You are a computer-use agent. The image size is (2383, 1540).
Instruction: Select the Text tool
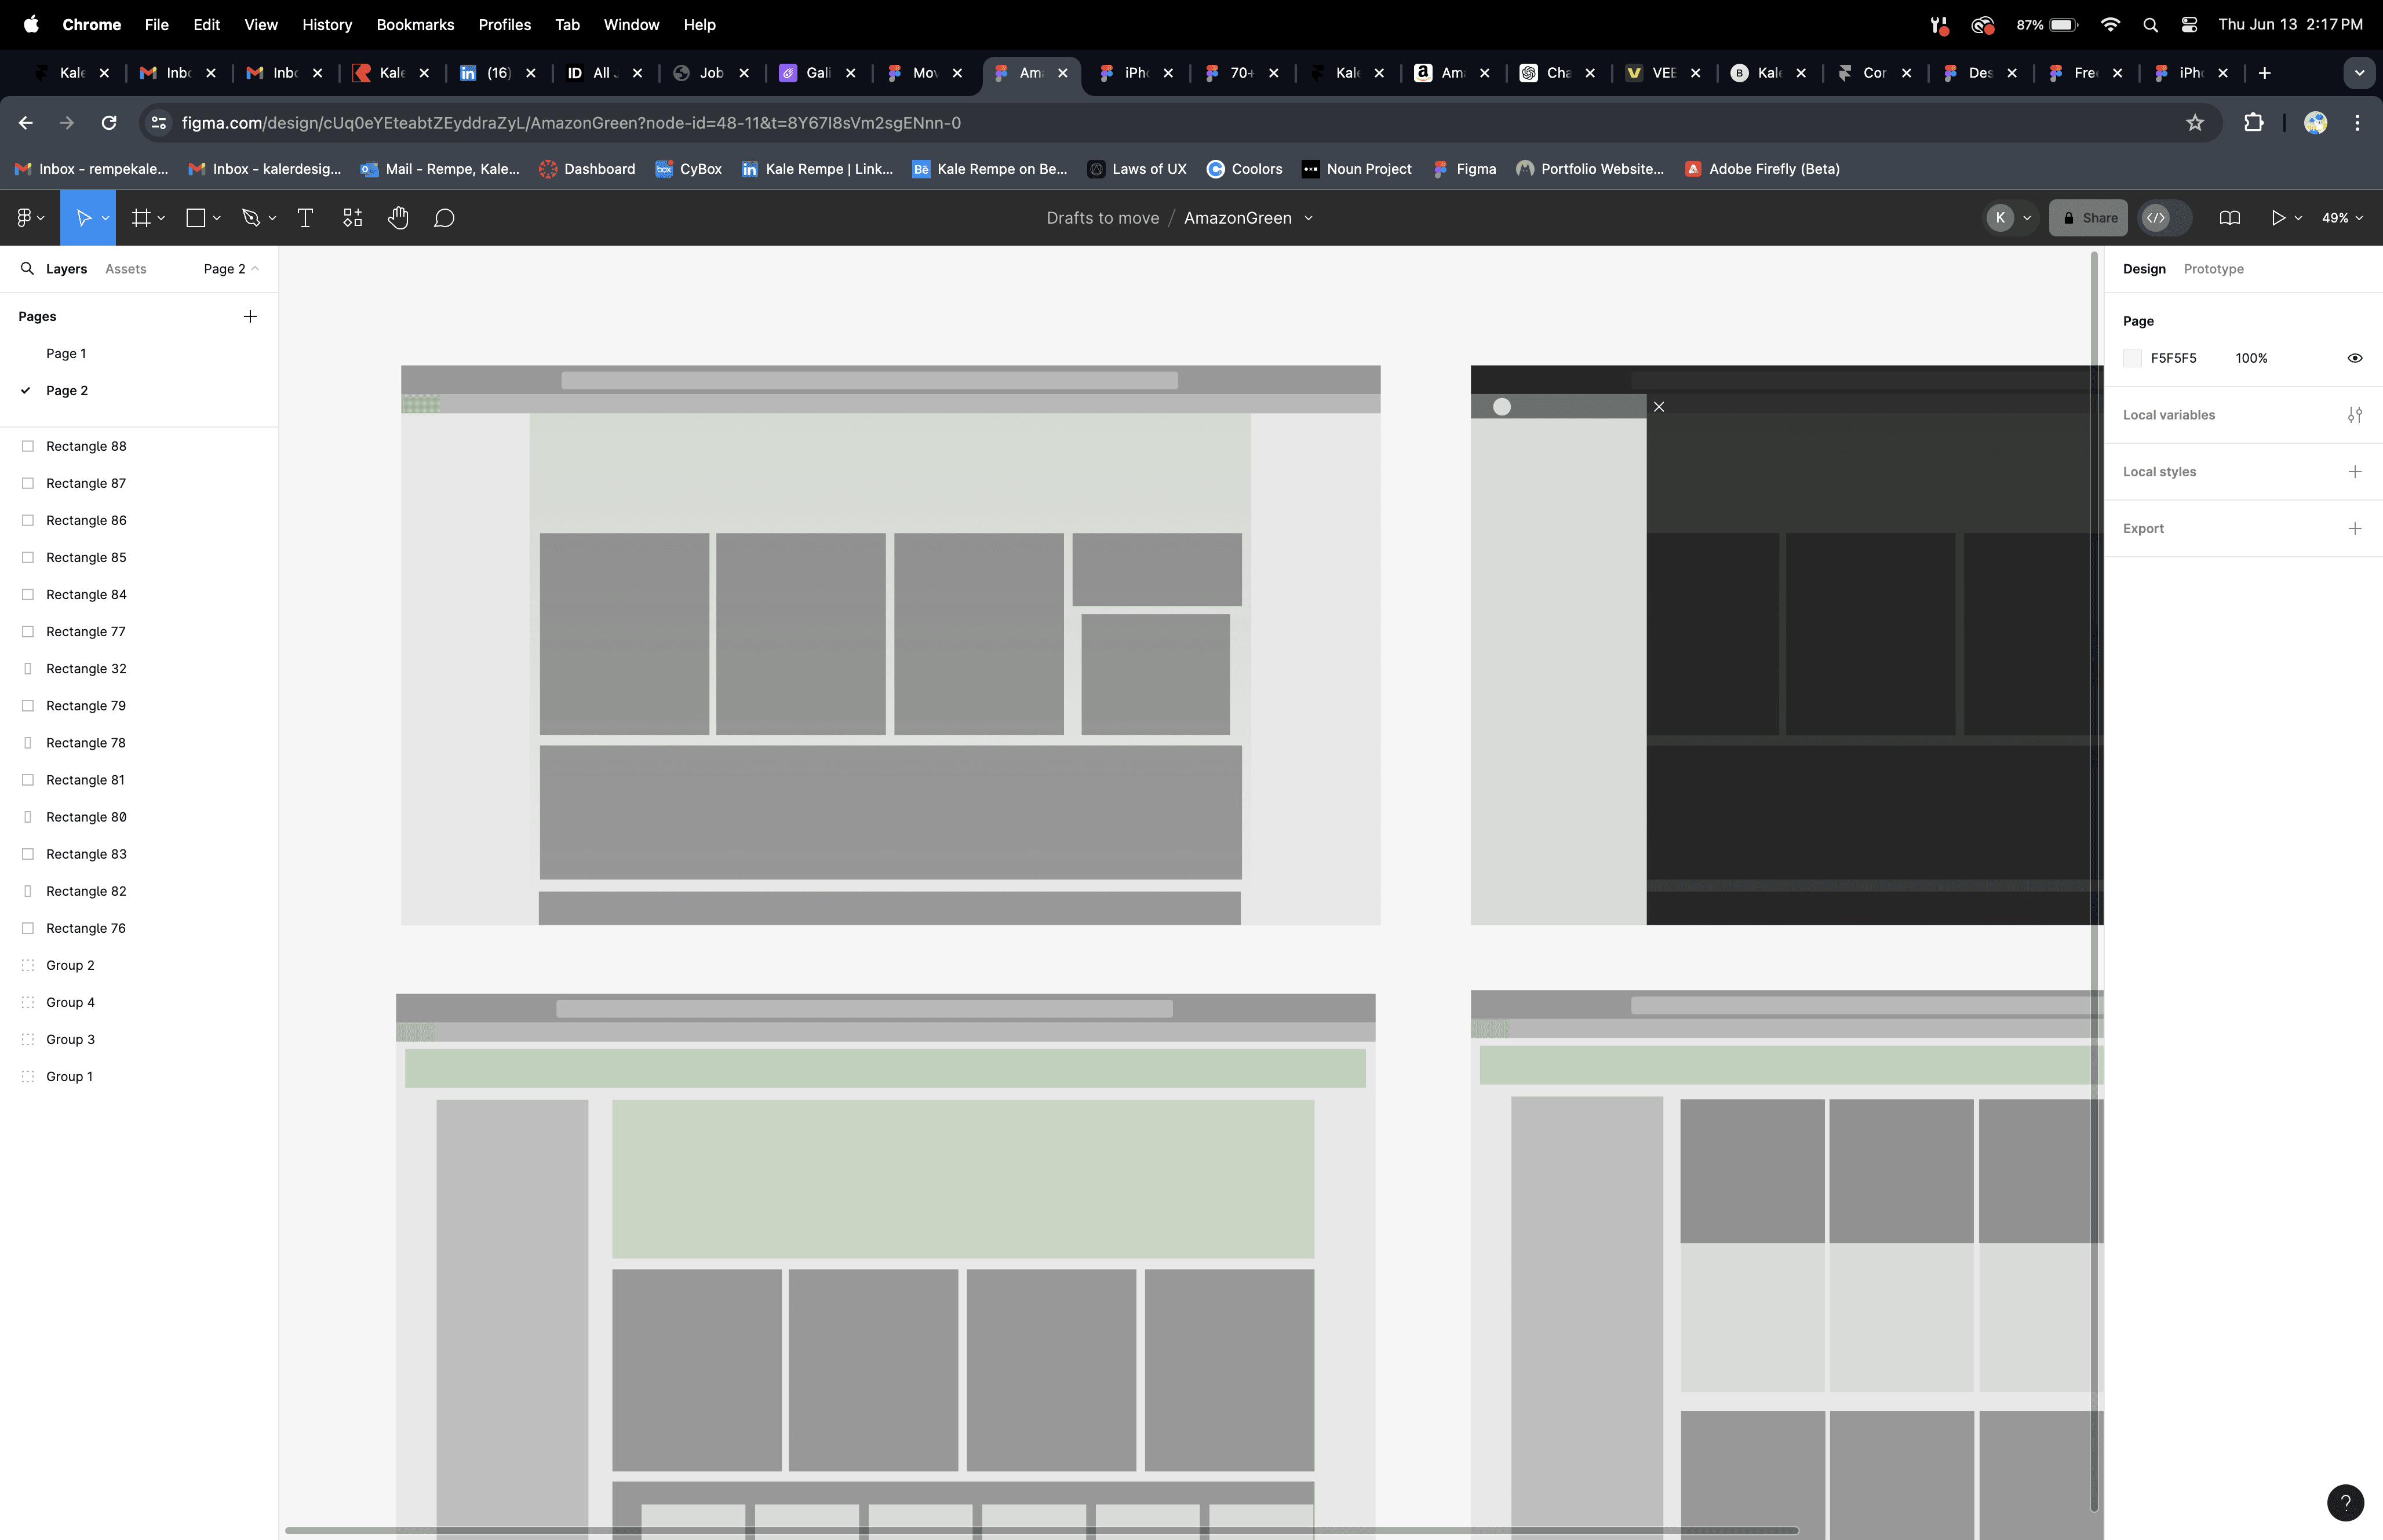pyautogui.click(x=306, y=218)
